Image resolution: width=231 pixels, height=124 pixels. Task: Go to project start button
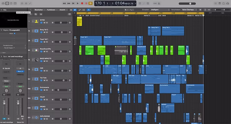(73, 3)
